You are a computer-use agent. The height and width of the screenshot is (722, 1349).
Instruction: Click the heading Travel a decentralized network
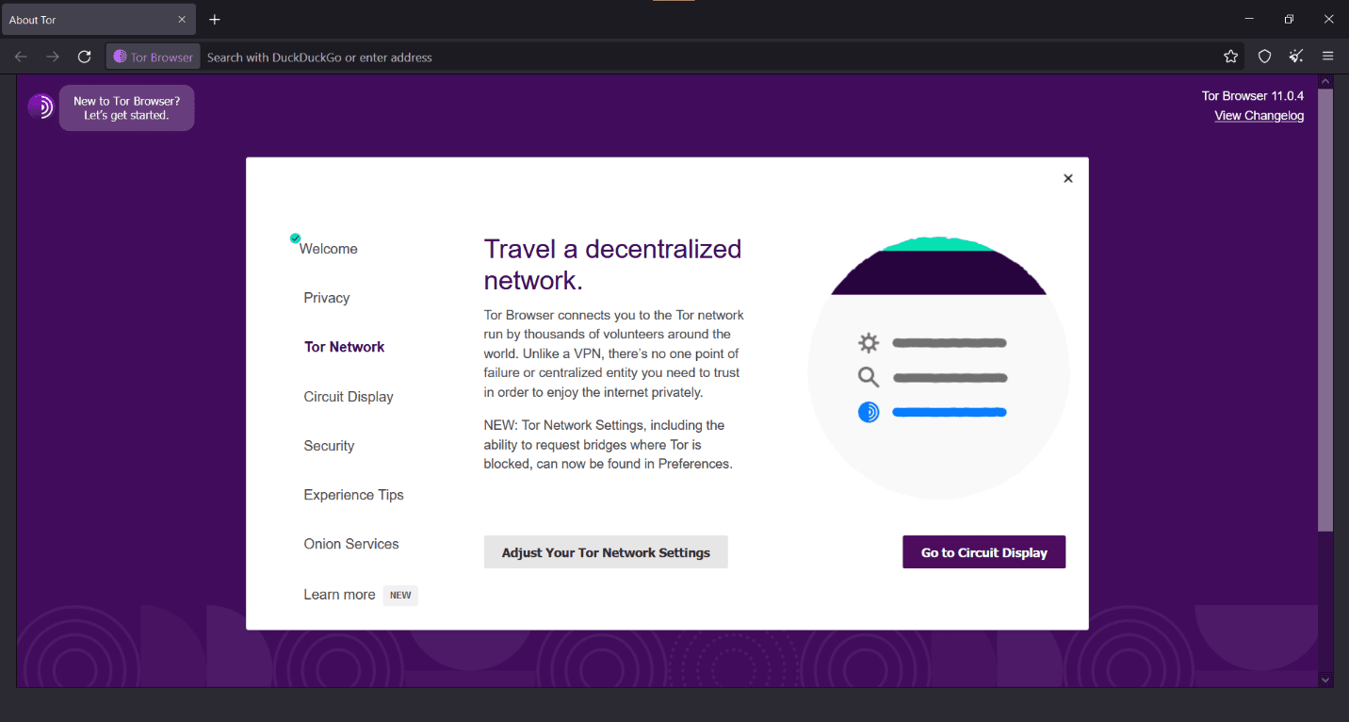[612, 265]
